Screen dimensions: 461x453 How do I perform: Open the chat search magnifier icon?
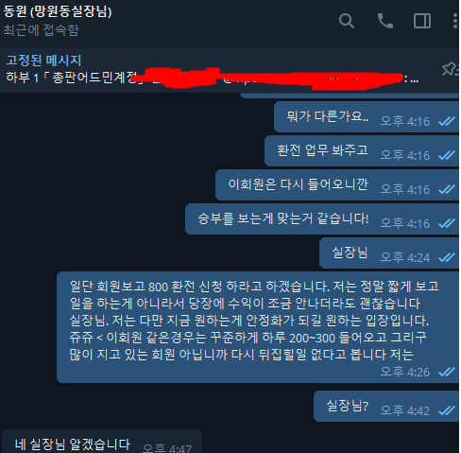347,21
